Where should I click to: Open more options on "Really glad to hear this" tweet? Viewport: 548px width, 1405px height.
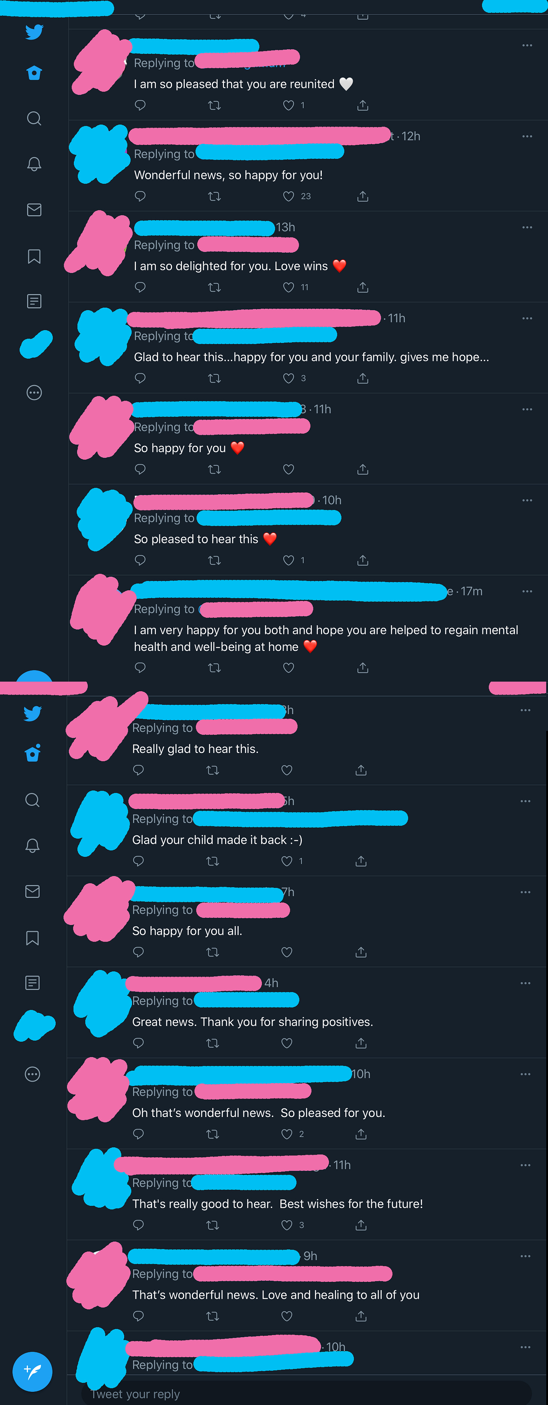[x=525, y=710]
